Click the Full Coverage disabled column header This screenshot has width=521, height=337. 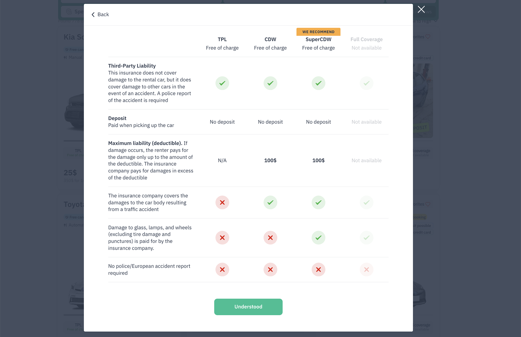(x=367, y=40)
